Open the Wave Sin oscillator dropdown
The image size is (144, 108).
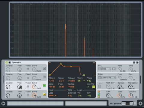(81, 81)
